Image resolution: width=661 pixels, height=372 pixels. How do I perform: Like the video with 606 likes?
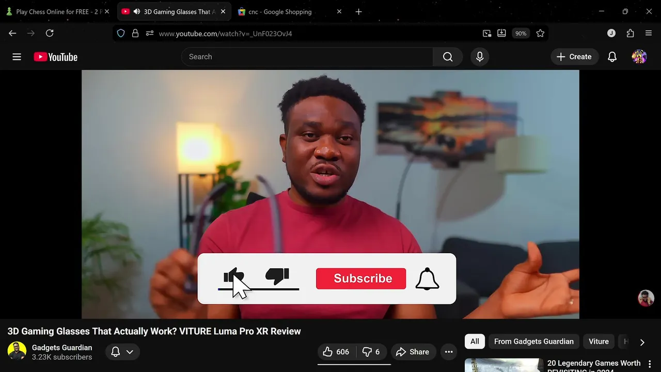(x=336, y=352)
